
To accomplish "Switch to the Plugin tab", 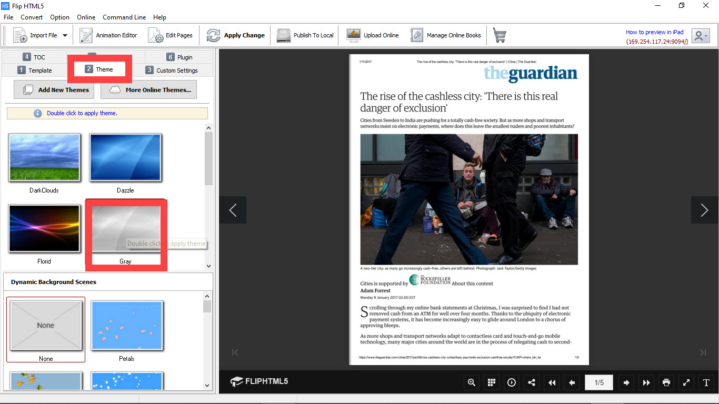I will click(x=179, y=57).
